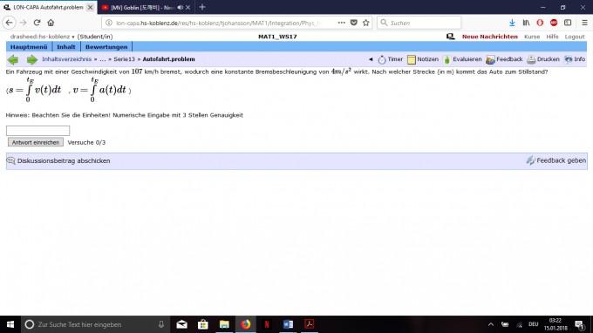
Task: Open Neue Nachrichten link
Action: point(490,37)
